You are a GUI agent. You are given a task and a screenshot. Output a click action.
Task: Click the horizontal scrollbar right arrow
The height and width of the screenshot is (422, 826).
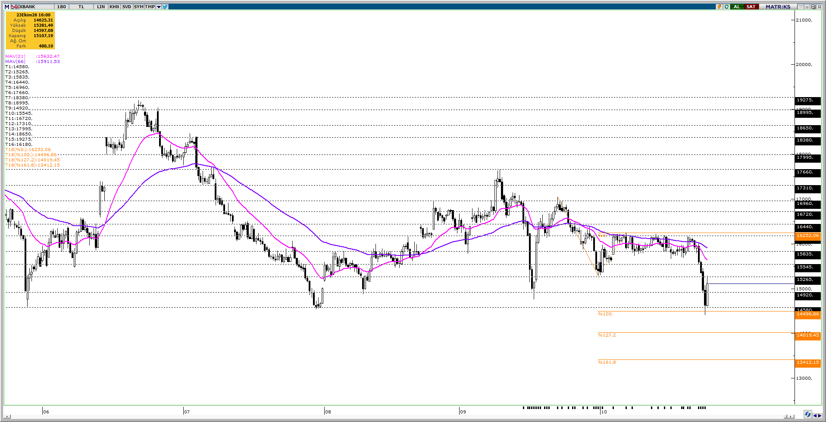(791, 416)
